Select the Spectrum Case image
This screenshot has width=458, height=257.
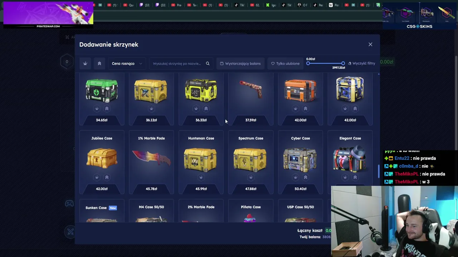tap(250, 160)
